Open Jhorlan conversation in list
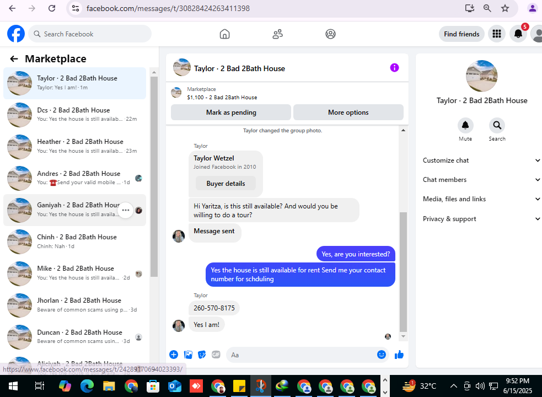Screen dimensions: 542x397 74,305
